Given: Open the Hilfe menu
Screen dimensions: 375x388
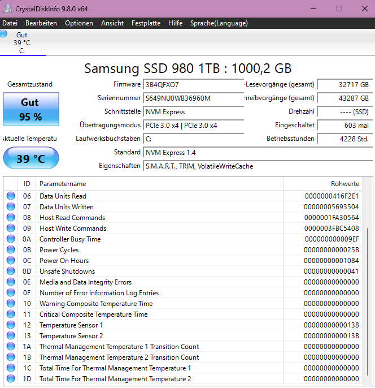Looking at the screenshot, I should (x=176, y=23).
